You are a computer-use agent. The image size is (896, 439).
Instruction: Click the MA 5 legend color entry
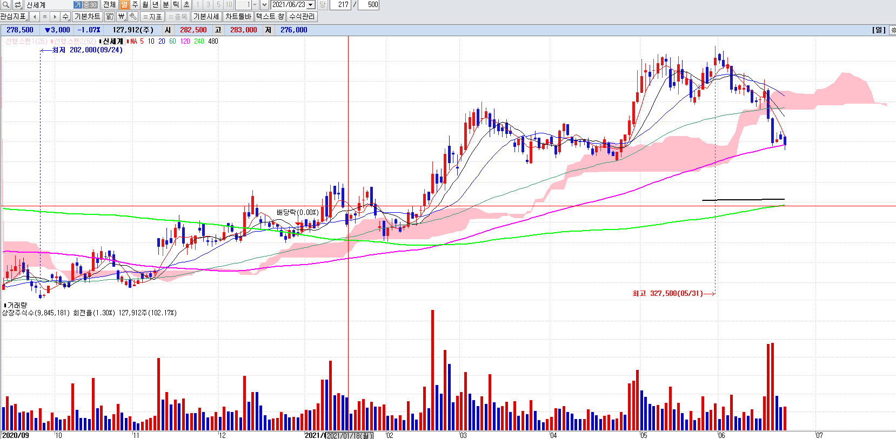coord(135,42)
